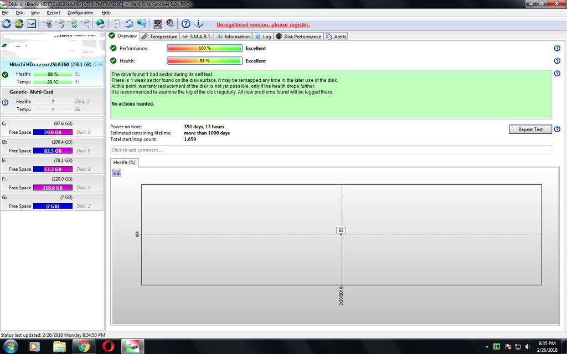Open the Disk menu
567x354 pixels.
point(19,13)
